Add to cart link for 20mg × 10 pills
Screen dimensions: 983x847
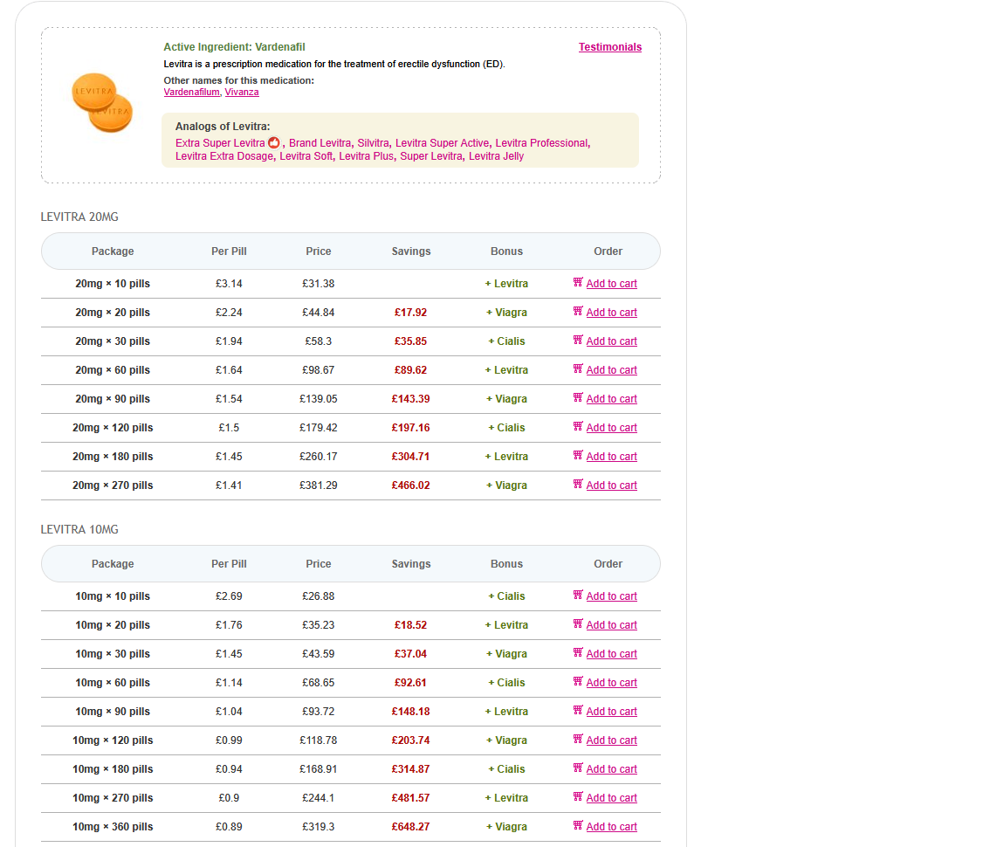611,284
